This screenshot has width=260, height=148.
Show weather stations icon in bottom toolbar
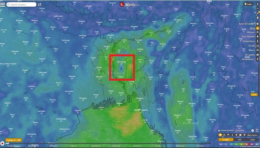(x=224, y=135)
